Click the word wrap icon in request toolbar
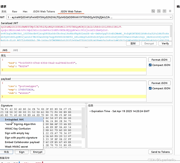This screenshot has height=163, width=180. pos(159,11)
